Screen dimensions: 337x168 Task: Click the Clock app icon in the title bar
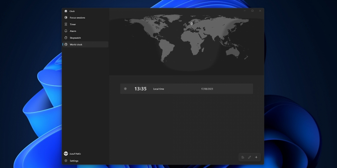pos(66,11)
